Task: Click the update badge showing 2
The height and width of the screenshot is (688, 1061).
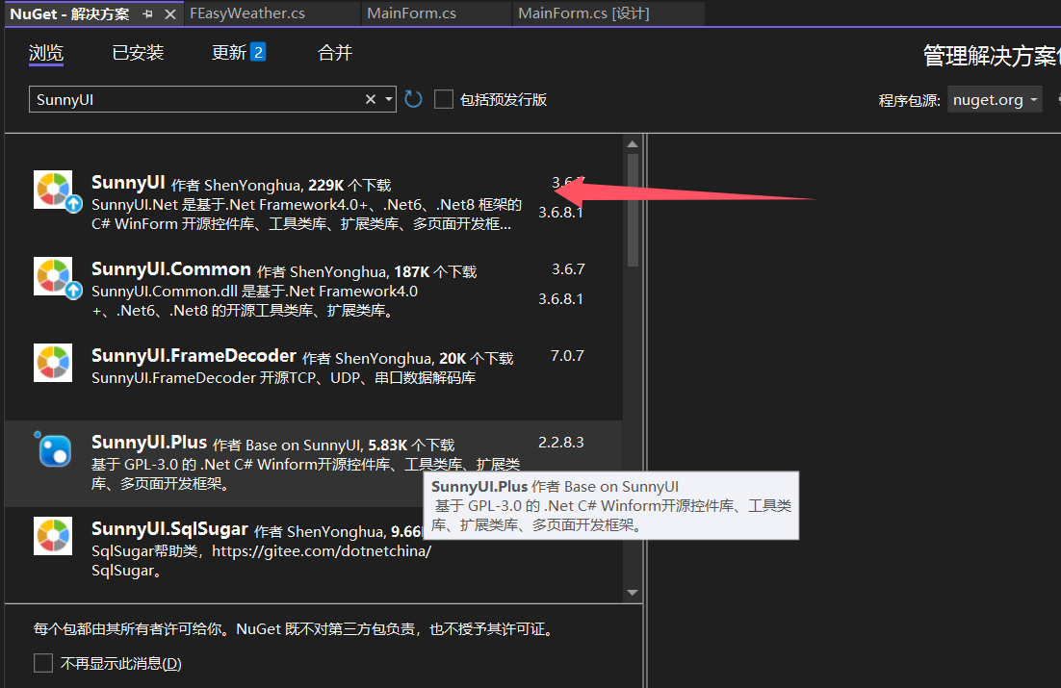Action: 258,52
